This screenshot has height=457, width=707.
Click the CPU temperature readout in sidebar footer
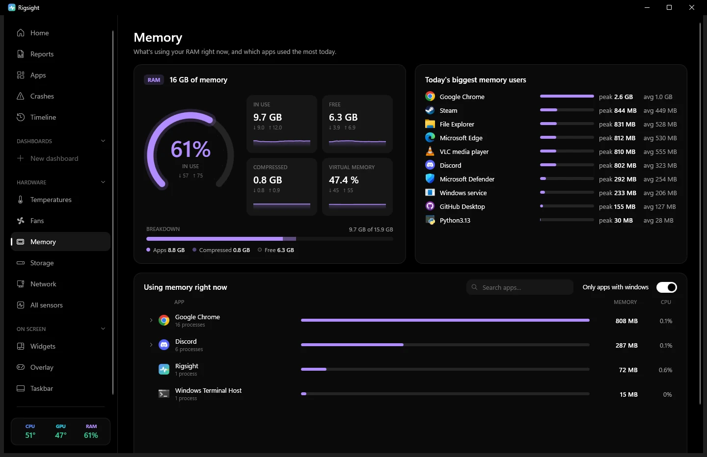click(x=30, y=431)
